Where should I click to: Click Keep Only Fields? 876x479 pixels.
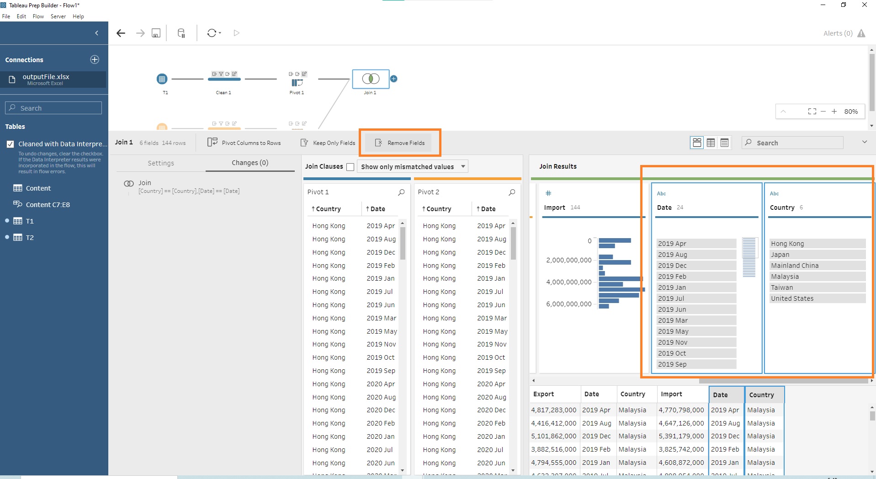(x=328, y=143)
